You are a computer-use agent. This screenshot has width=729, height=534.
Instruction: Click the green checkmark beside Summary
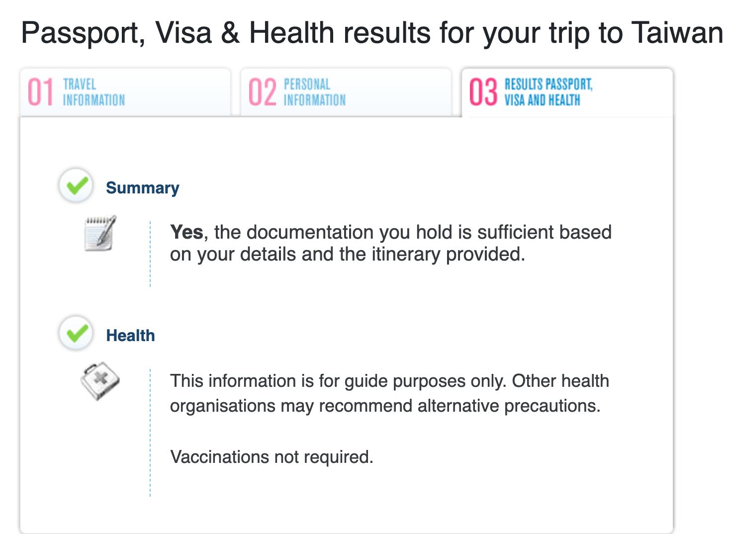[76, 185]
